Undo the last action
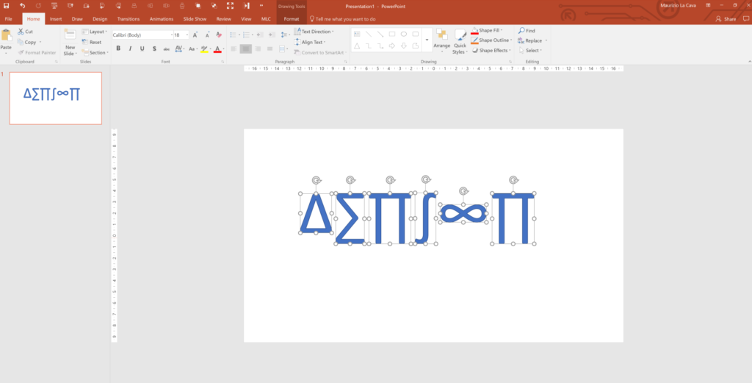This screenshot has height=383, width=752. coord(23,6)
